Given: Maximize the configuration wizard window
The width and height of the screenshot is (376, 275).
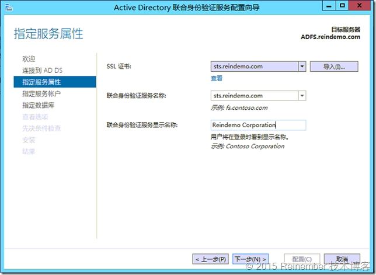Looking at the screenshot, I should [342, 6].
